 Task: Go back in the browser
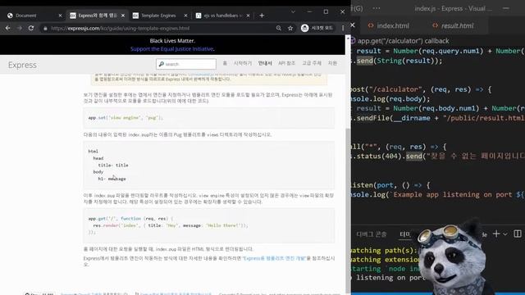(7, 28)
